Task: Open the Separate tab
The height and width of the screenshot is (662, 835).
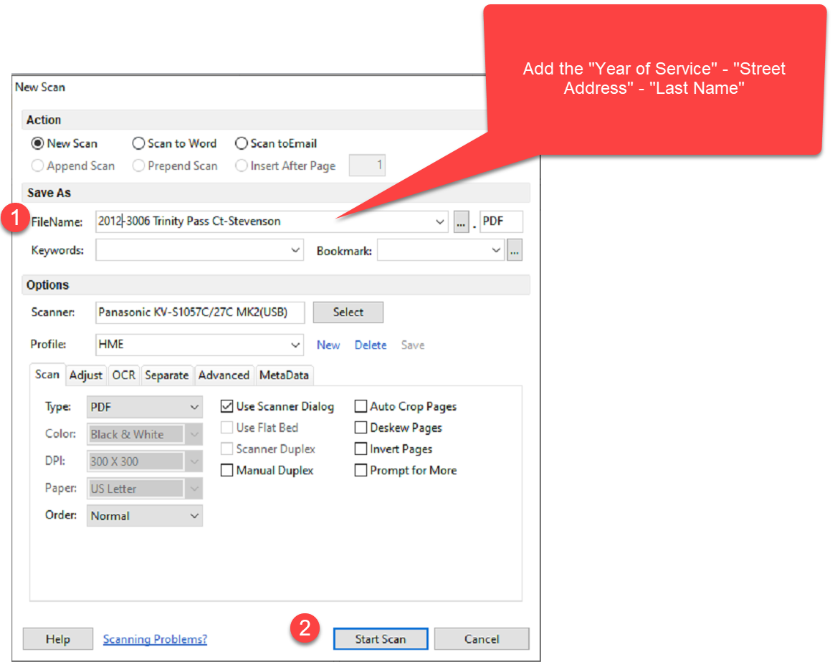Action: [x=167, y=375]
